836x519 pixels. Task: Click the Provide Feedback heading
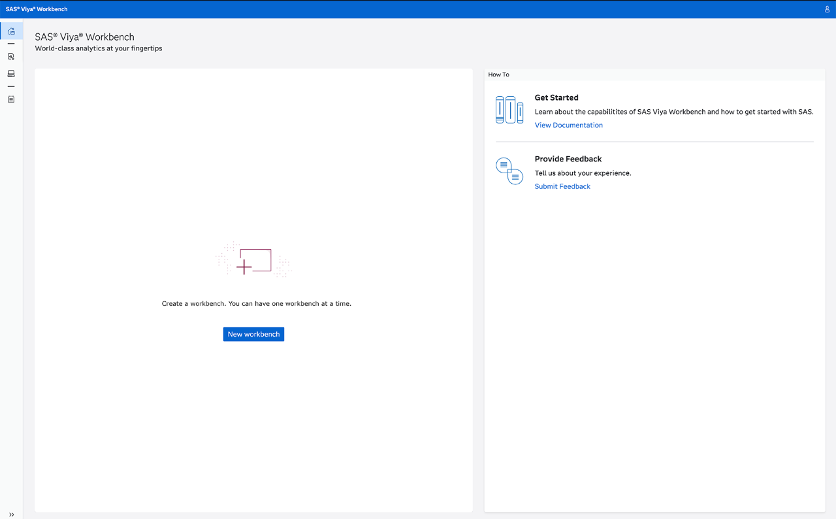tap(568, 159)
